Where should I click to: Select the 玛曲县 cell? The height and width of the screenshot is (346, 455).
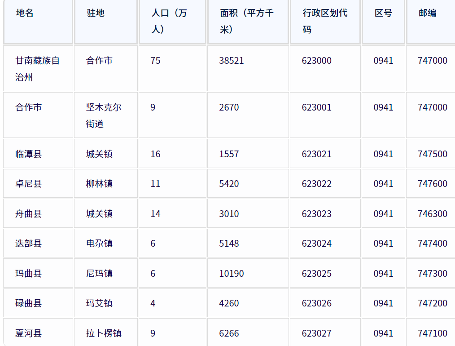38,273
